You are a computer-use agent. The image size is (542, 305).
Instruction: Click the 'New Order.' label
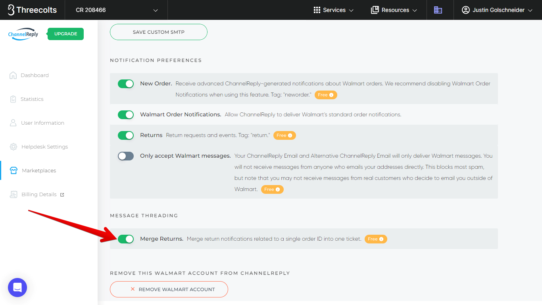tap(156, 83)
